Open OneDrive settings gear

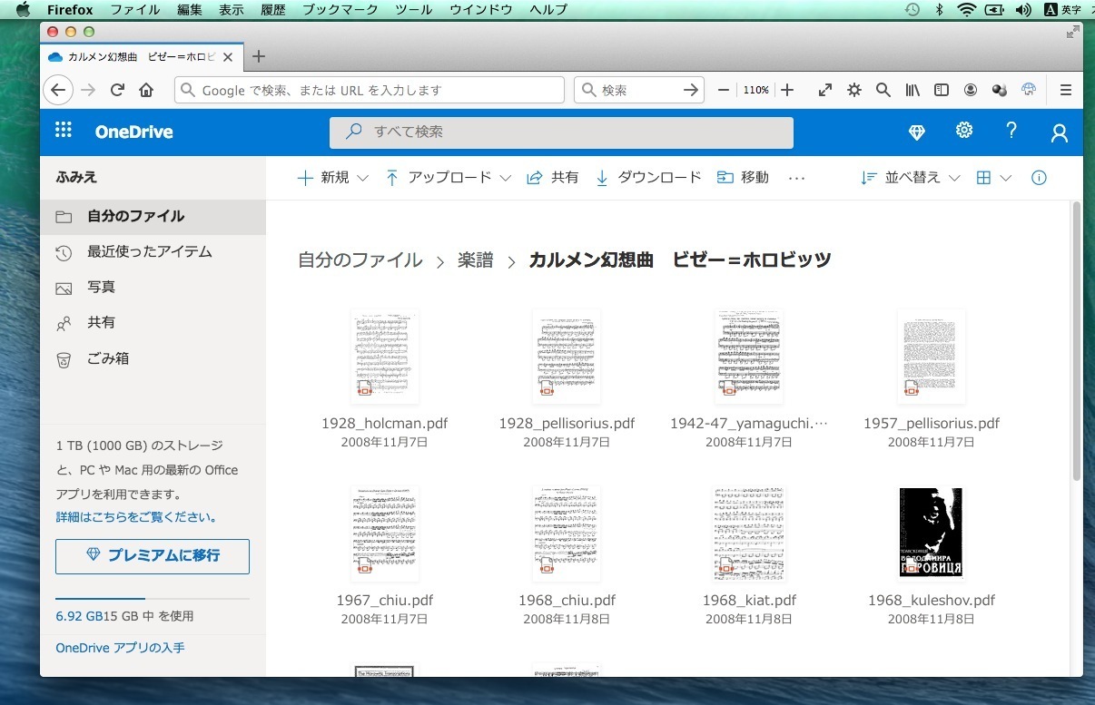(x=964, y=131)
